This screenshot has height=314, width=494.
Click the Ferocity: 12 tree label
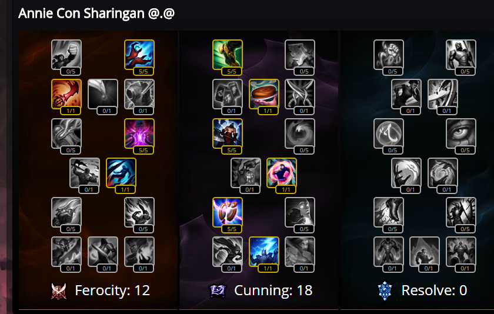pyautogui.click(x=112, y=290)
